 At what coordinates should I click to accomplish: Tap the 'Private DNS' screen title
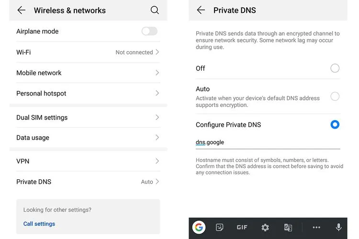coord(235,11)
